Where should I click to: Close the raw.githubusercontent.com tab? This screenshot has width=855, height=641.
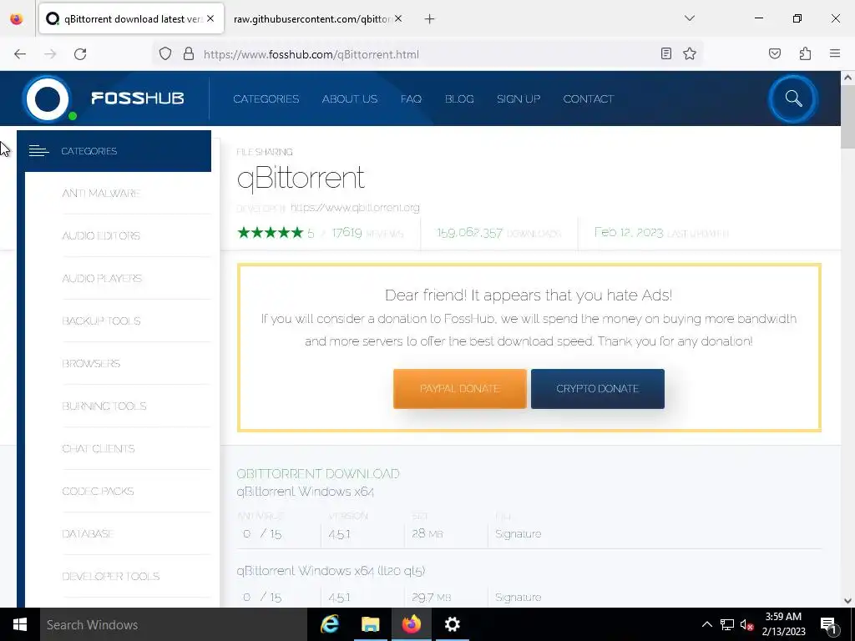click(398, 18)
